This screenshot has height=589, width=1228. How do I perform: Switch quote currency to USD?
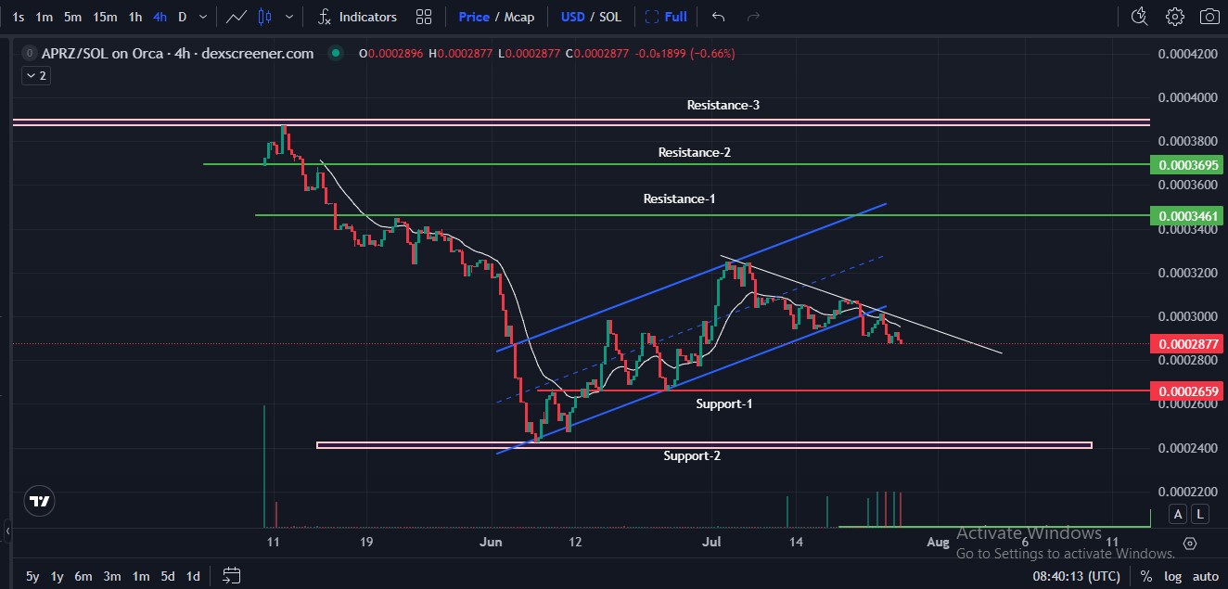572,17
